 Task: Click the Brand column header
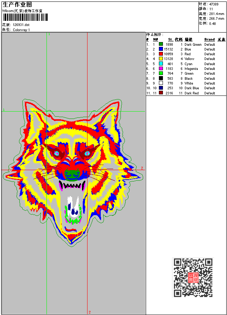coord(209,40)
